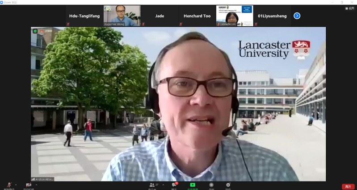Open the participants panel showing 27
Image resolution: width=357 pixels, height=190 pixels.
click(153, 185)
